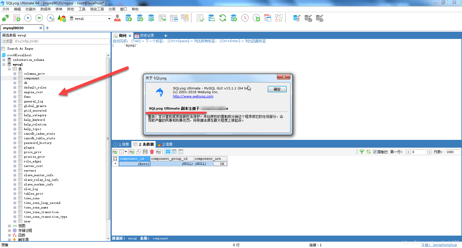Switch to the 1 信息 result tab
The width and height of the screenshot is (462, 248).
click(121, 144)
